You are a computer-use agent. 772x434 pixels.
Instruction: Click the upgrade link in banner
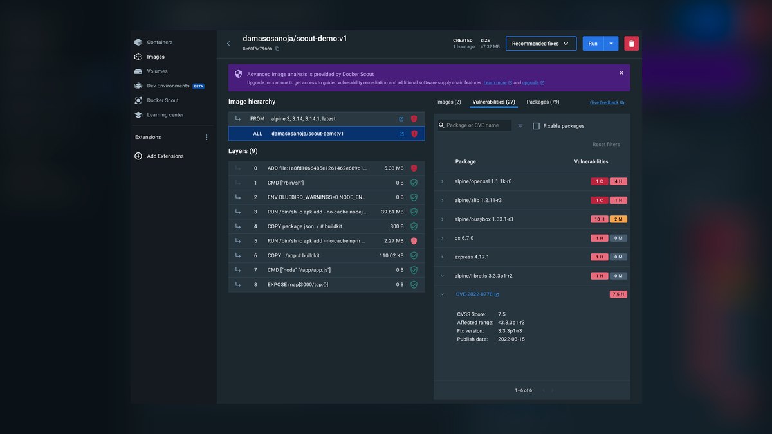[533, 83]
